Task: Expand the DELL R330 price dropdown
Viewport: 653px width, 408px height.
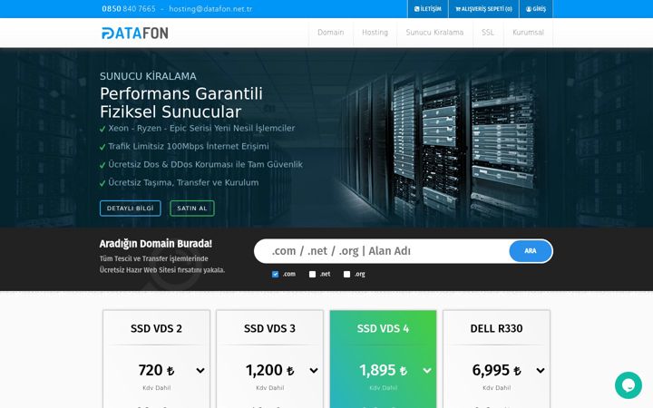Action: tap(541, 371)
